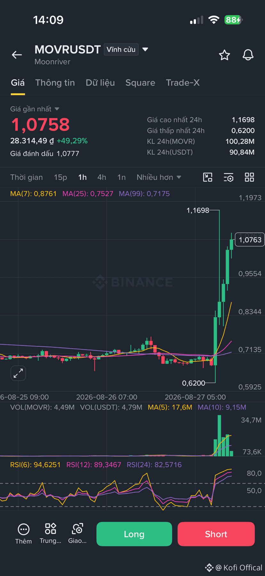This screenshot has height=576, width=265.
Task: Tap the 2026-08-26 07:00 time axis label
Action: click(107, 397)
